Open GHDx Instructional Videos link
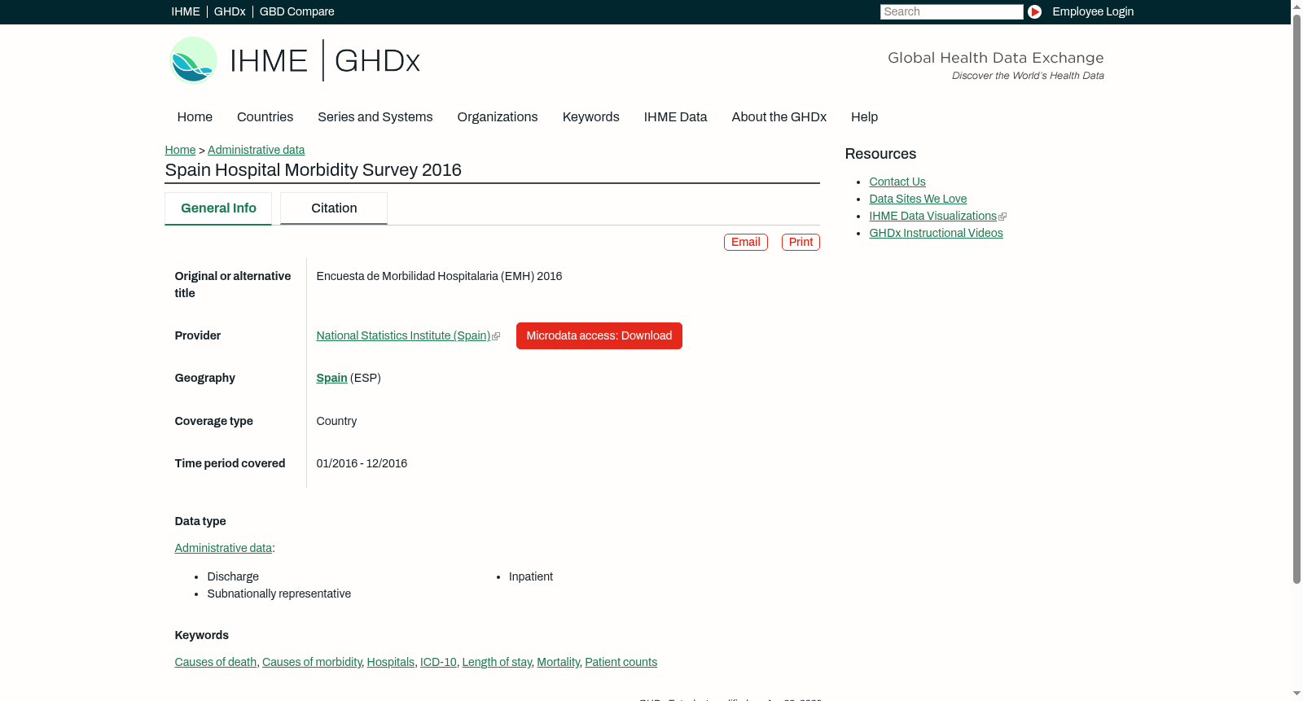Viewport: 1303px width, 701px height. 936,233
